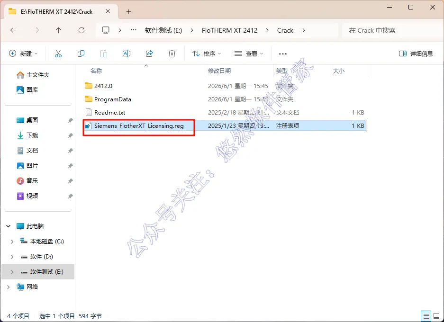Unpin 图片 using its pin icon

(70, 166)
